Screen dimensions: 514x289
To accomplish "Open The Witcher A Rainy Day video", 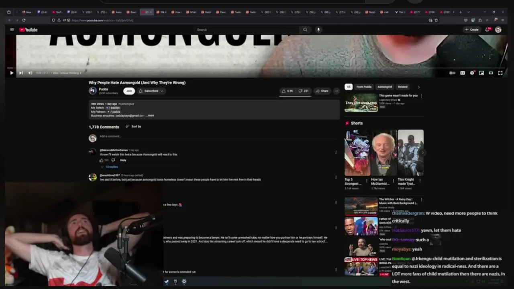I will click(x=361, y=206).
